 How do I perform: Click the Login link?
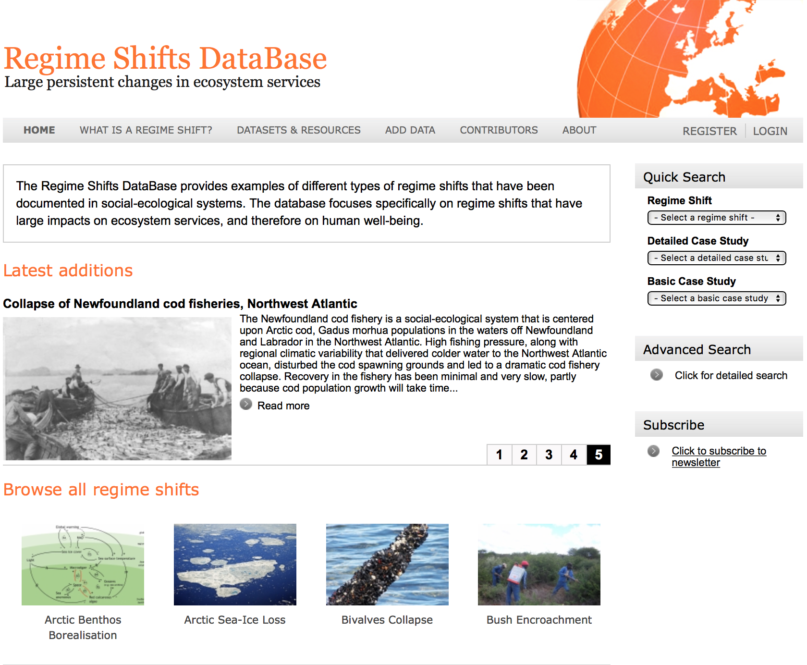coord(770,131)
